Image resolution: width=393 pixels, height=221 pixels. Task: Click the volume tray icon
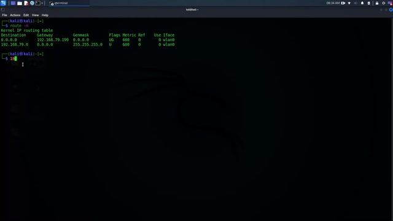click(356, 3)
